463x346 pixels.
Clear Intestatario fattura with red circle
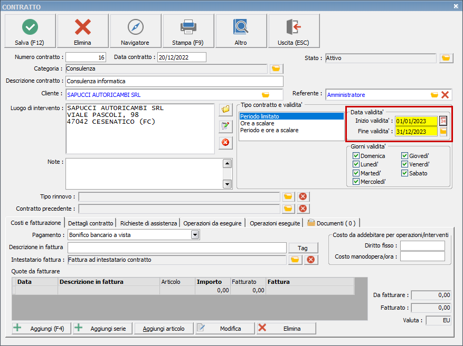pyautogui.click(x=311, y=260)
